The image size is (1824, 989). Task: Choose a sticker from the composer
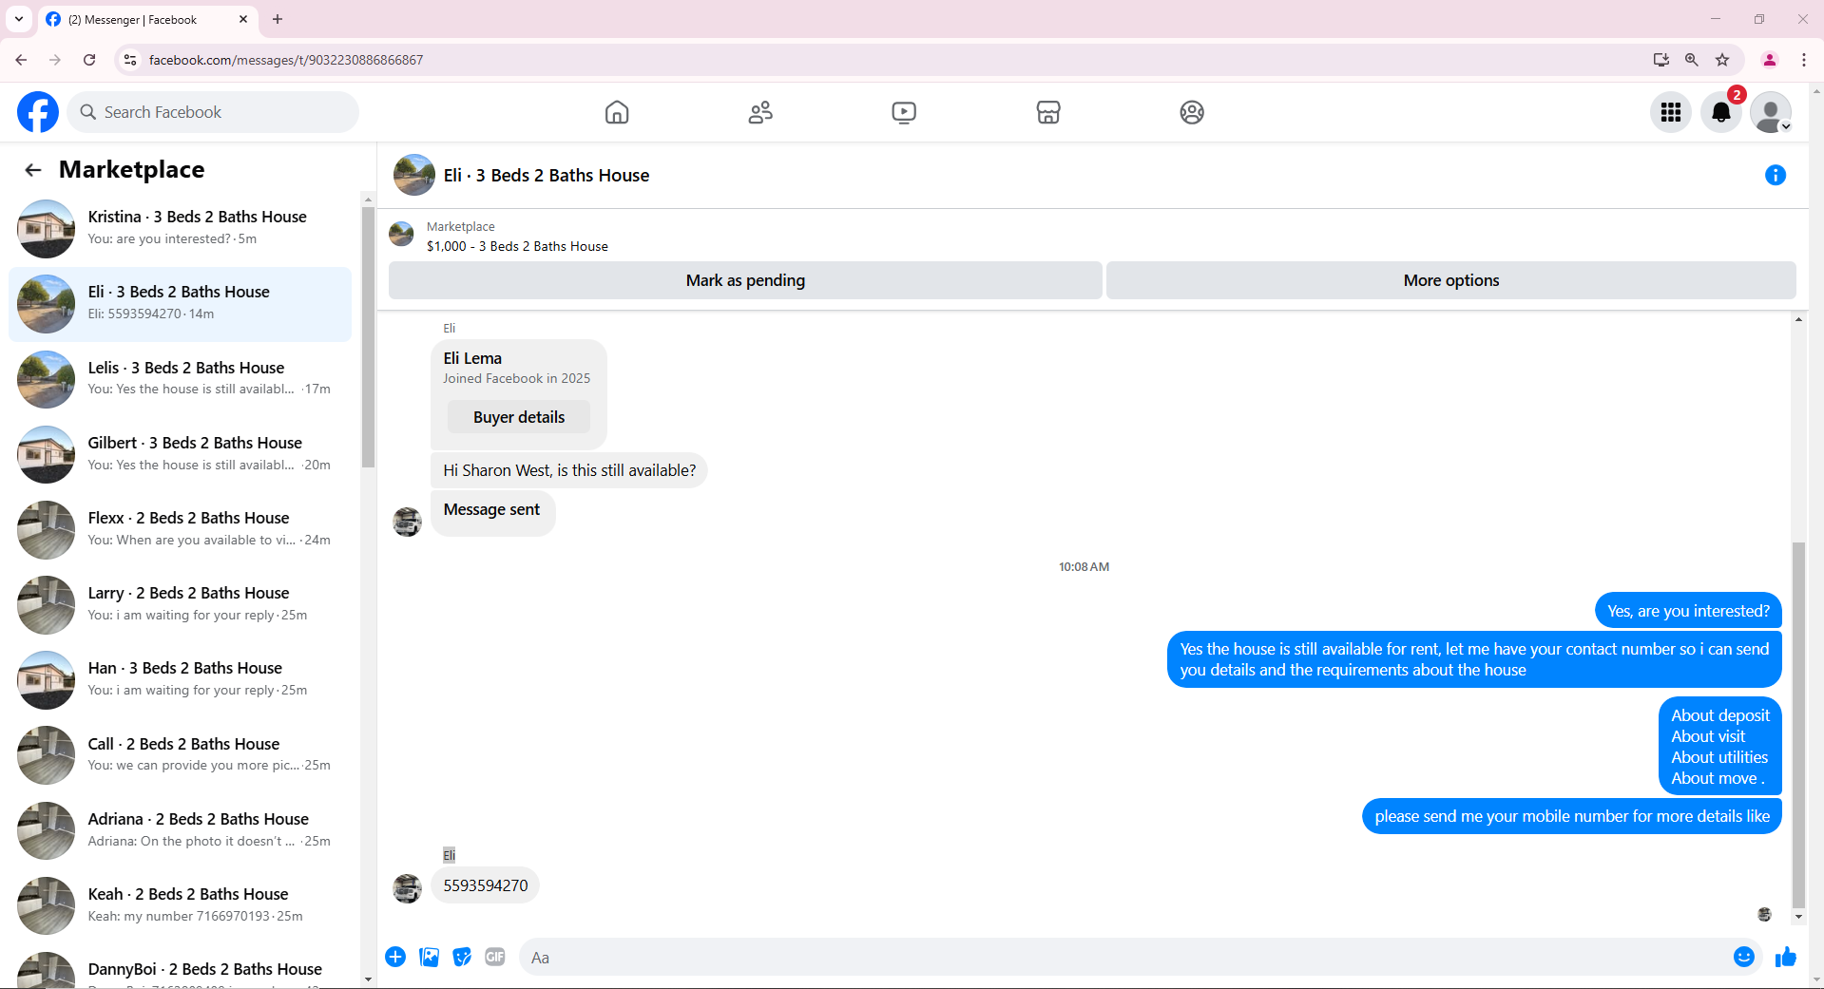pyautogui.click(x=462, y=957)
